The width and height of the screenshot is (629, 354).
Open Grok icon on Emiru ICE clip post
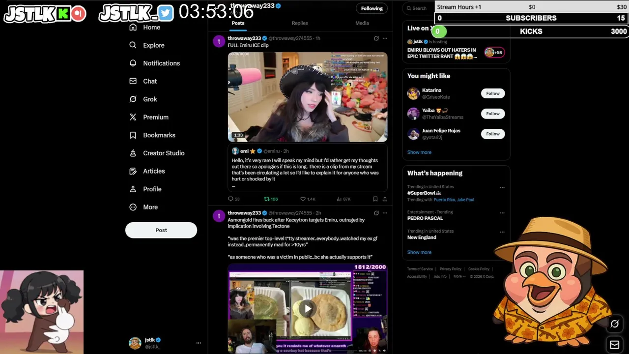(x=376, y=38)
